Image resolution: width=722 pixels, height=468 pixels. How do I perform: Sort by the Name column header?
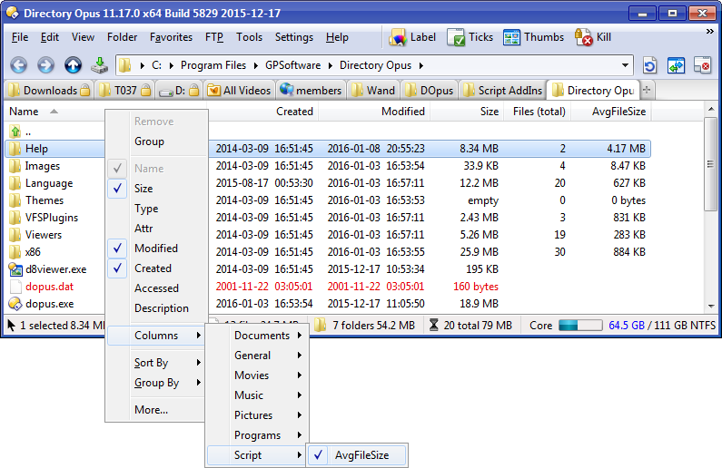click(54, 112)
